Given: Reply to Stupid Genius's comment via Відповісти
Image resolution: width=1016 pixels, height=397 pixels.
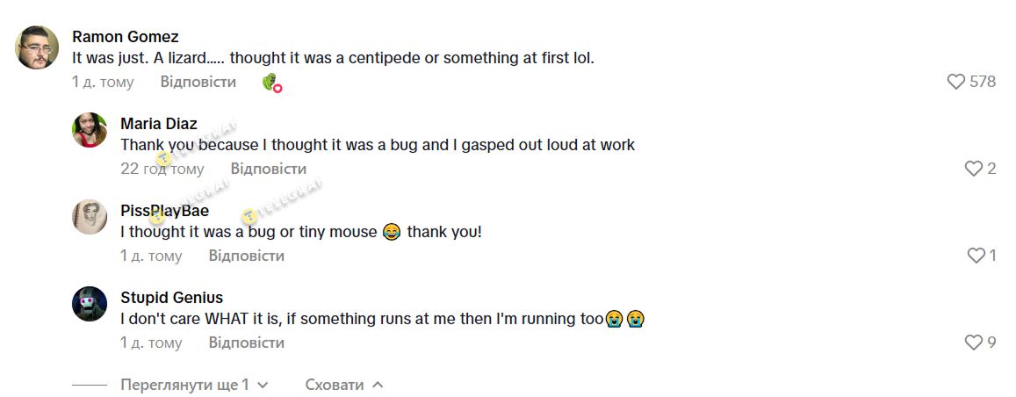Looking at the screenshot, I should 247,343.
